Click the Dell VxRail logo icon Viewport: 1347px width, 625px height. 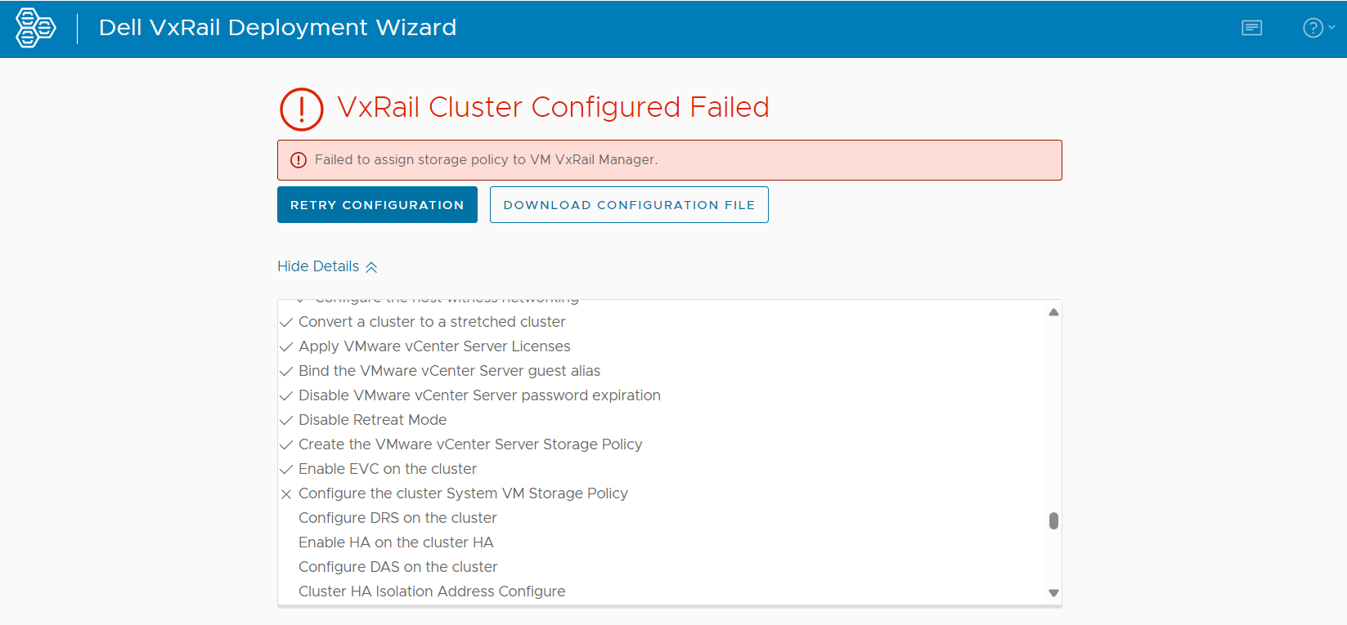(34, 27)
